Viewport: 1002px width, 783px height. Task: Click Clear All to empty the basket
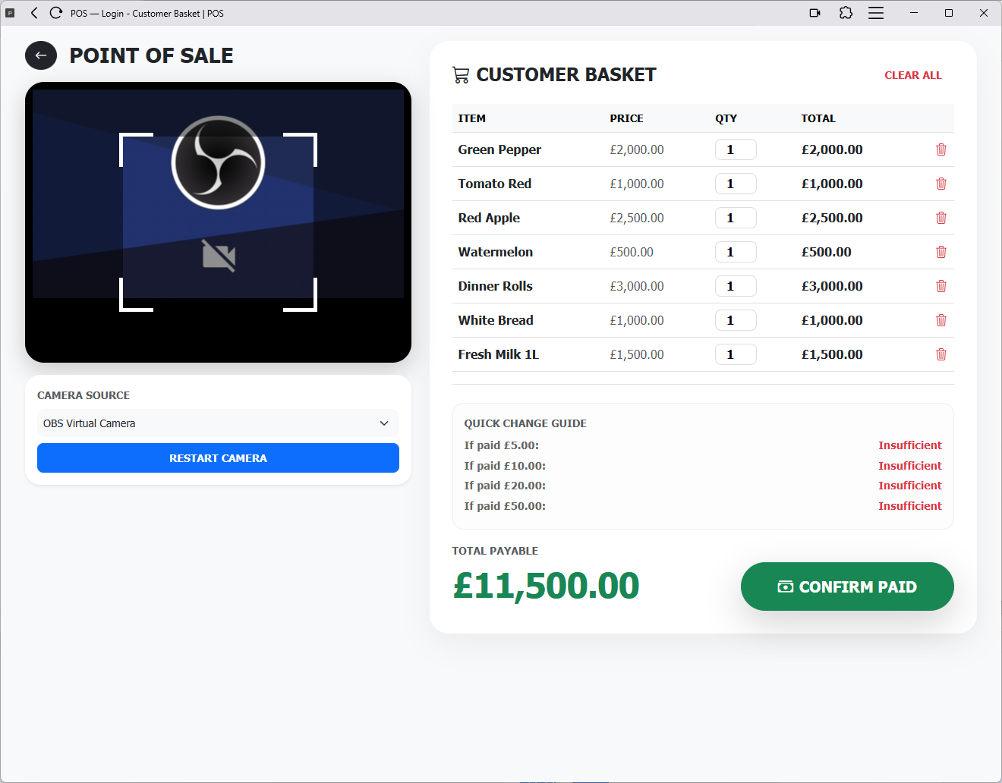[912, 75]
